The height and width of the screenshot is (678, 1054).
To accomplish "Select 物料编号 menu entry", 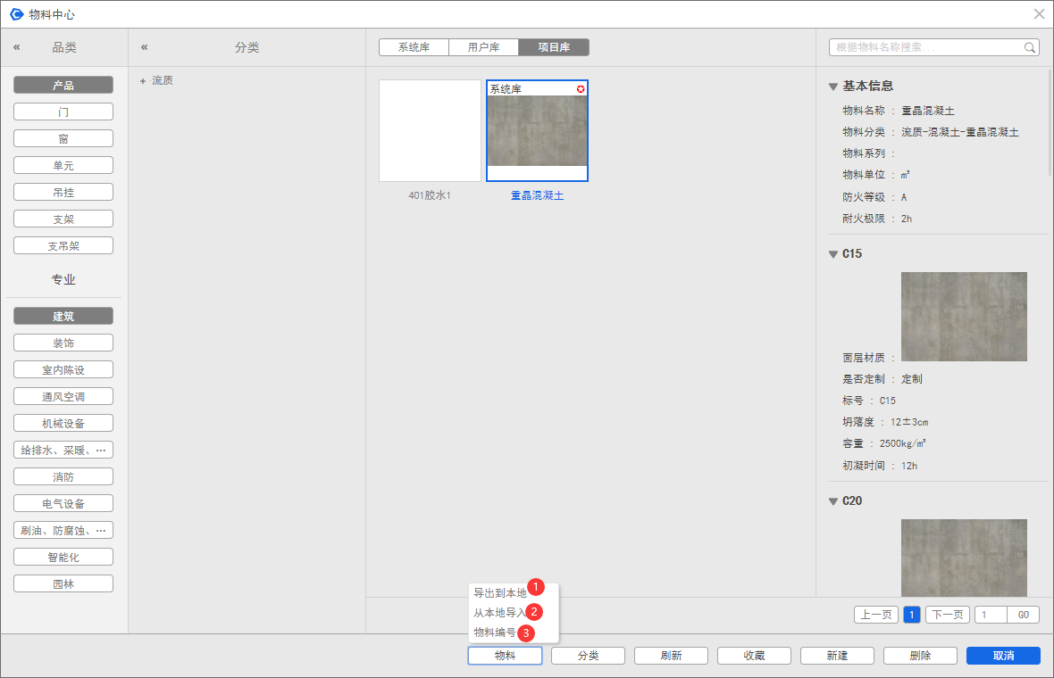I will [495, 633].
